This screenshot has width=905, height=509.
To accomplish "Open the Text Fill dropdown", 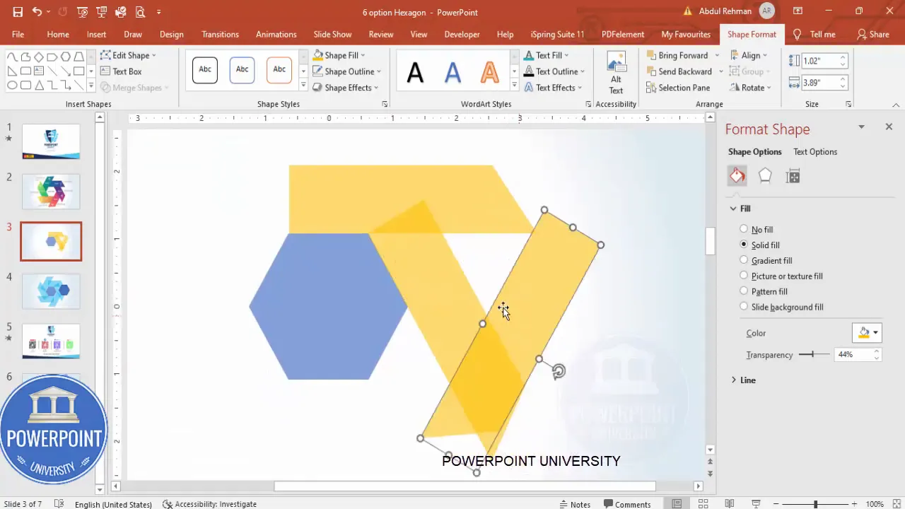I will [547, 55].
